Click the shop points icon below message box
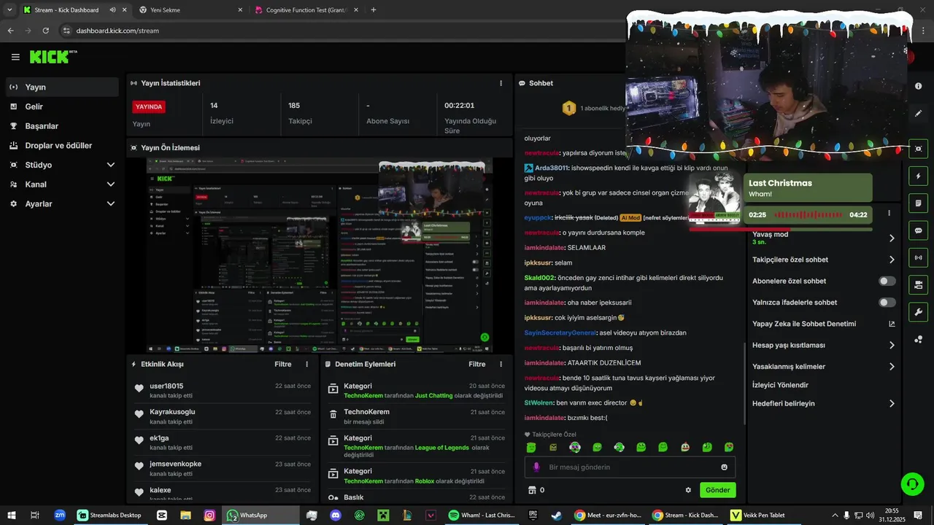This screenshot has width=934, height=525. [532, 490]
